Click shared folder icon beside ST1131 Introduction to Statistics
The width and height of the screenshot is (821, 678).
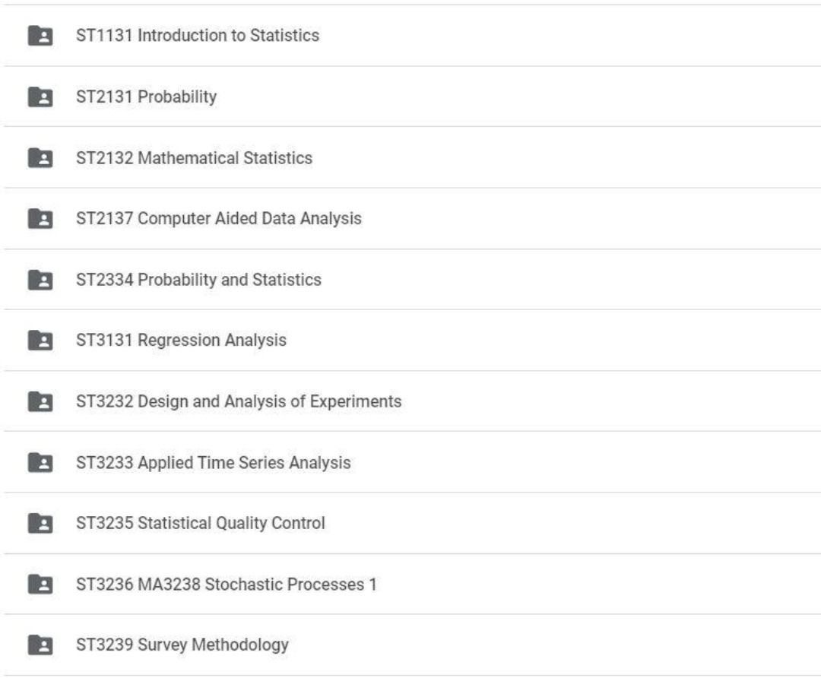pyautogui.click(x=40, y=36)
